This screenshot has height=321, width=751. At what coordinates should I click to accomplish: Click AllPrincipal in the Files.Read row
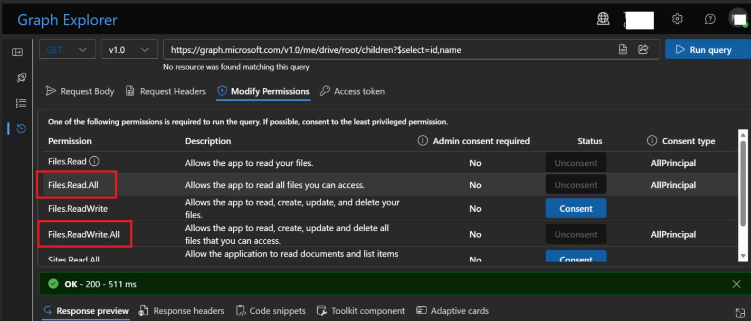[673, 163]
